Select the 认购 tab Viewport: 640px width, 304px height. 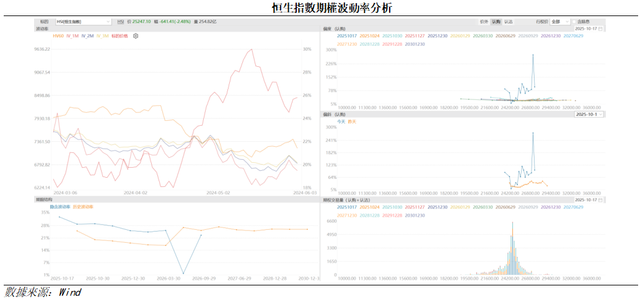pos(496,22)
